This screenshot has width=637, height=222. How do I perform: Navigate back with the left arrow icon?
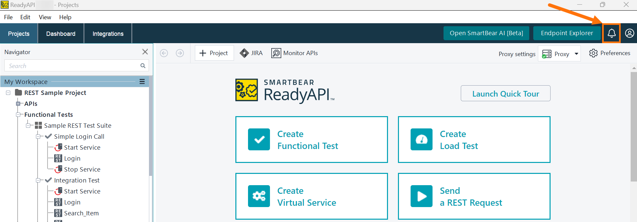[164, 53]
